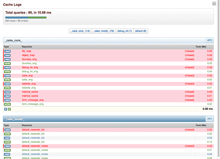Click read badge on missed default_neetcafe_list row
Viewport: 220px width, 159px height.
[7, 130]
